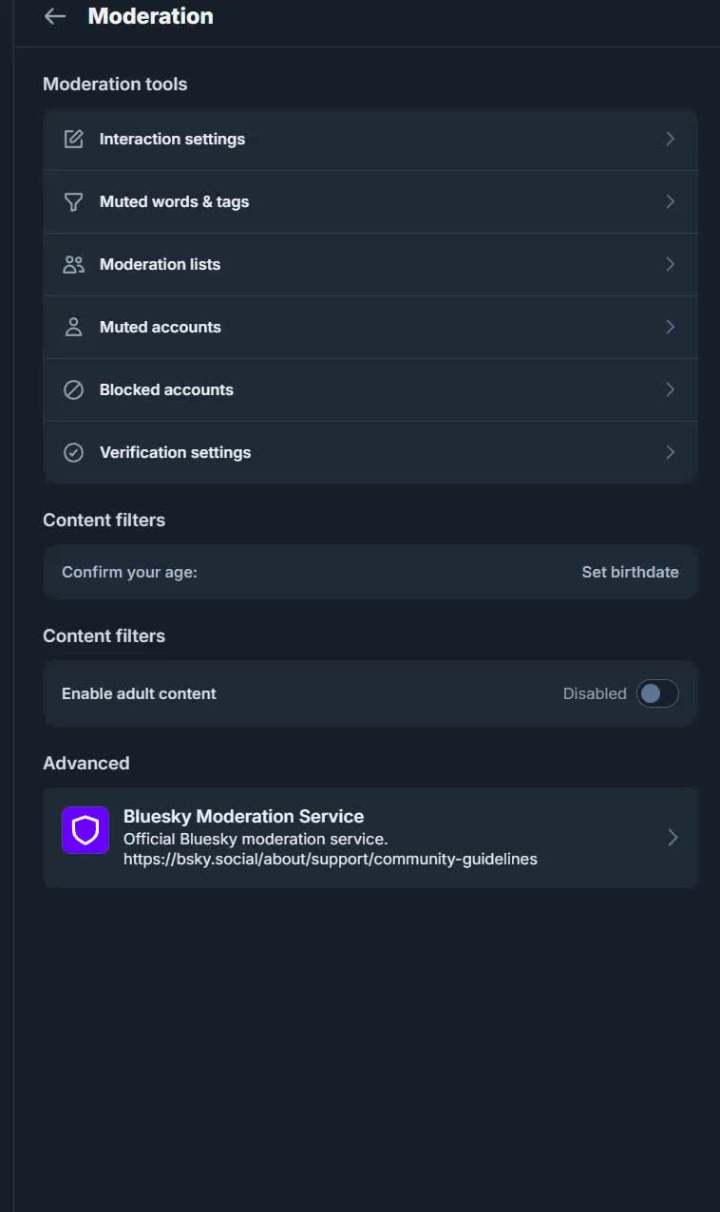720x1212 pixels.
Task: Click the Moderation lists people icon
Action: click(x=73, y=264)
